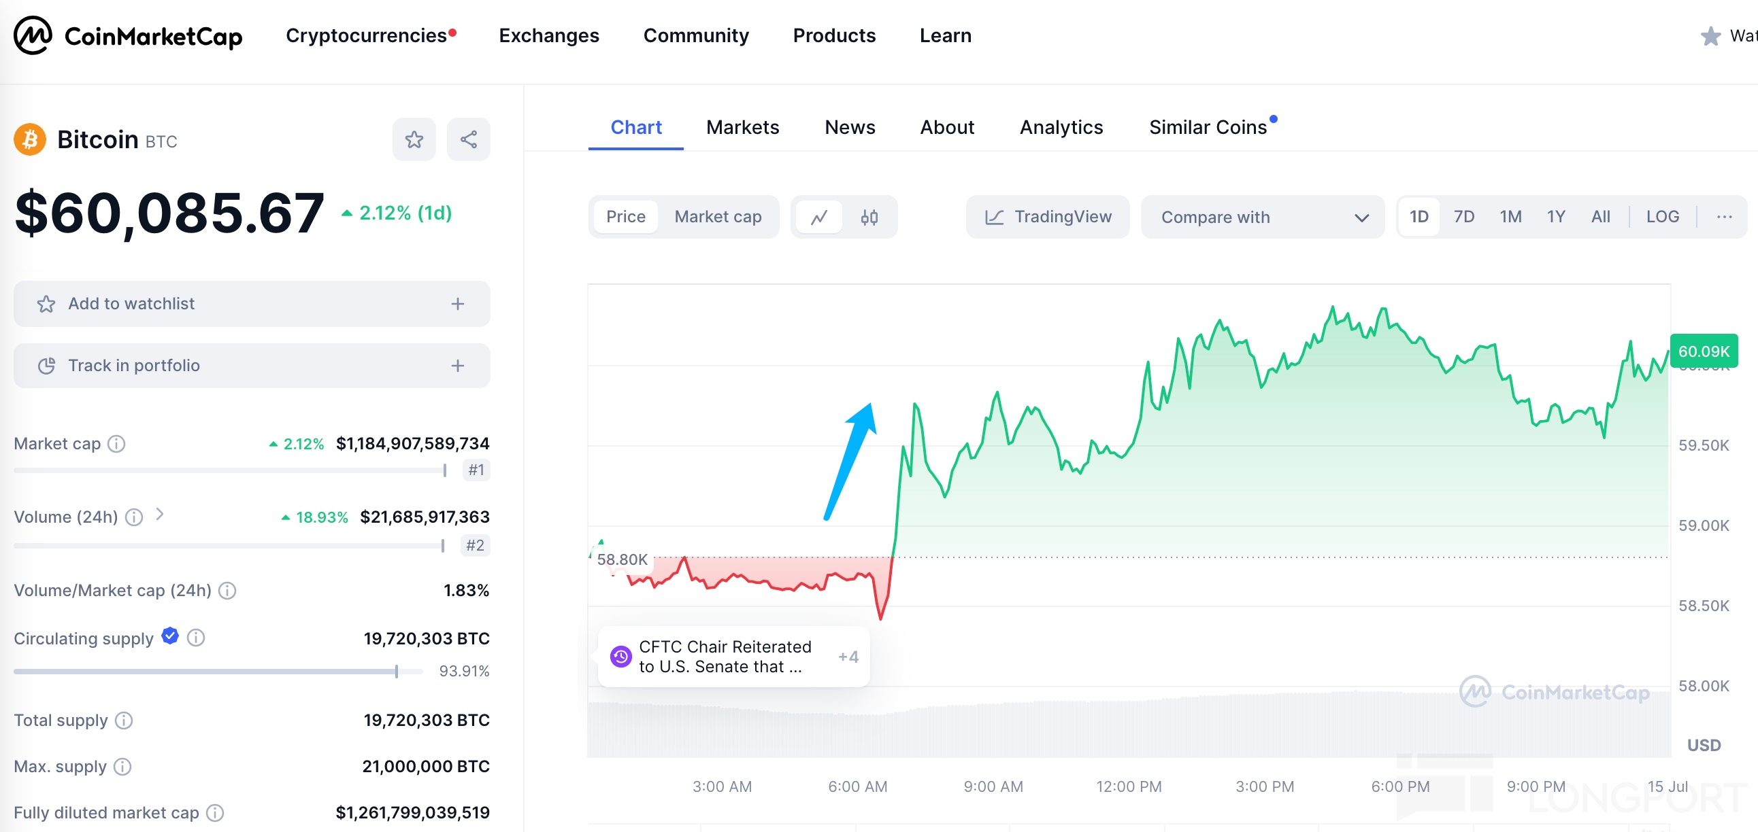Expand +4 more news events
Viewport: 1758px width, 832px height.
pyautogui.click(x=848, y=657)
